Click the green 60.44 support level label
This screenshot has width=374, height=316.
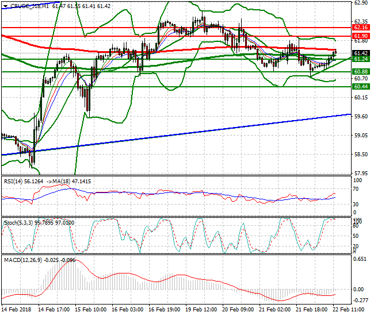[x=361, y=86]
